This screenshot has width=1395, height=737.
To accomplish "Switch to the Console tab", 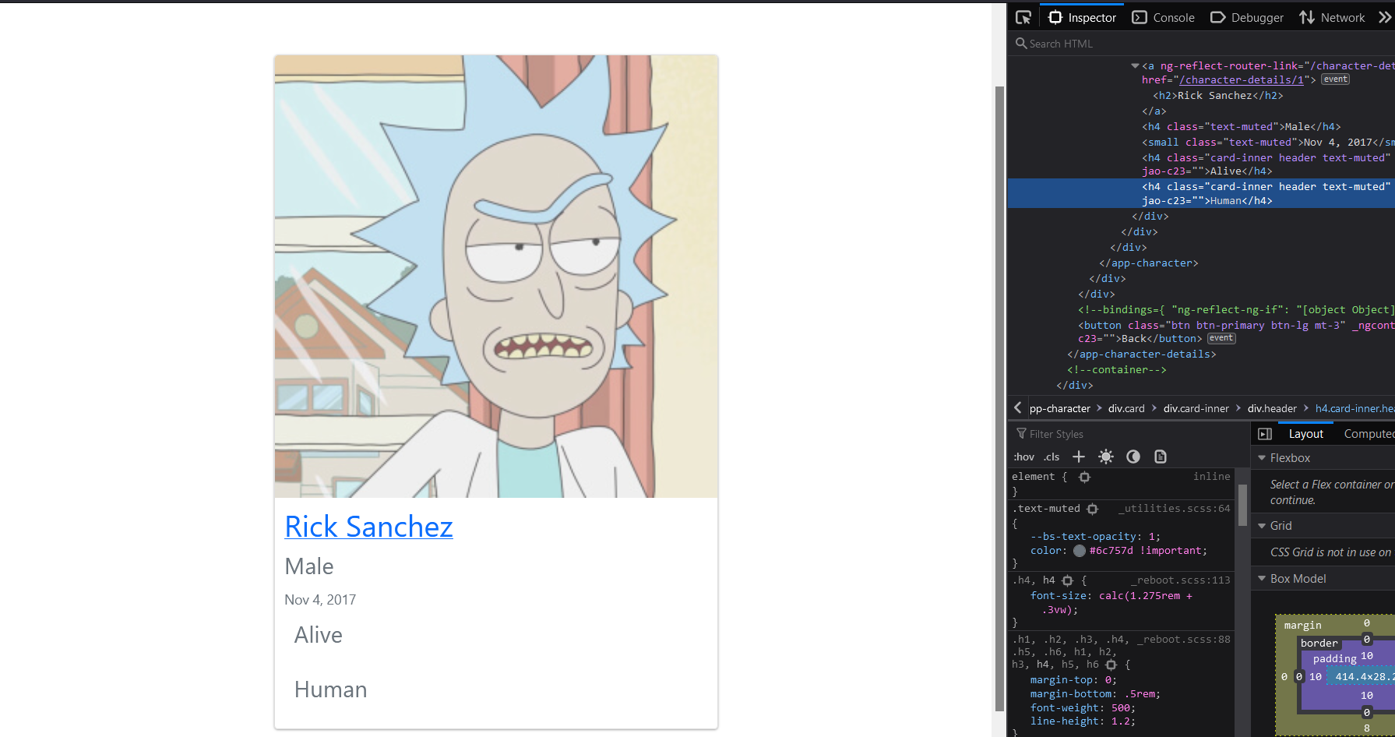I will (x=1163, y=17).
